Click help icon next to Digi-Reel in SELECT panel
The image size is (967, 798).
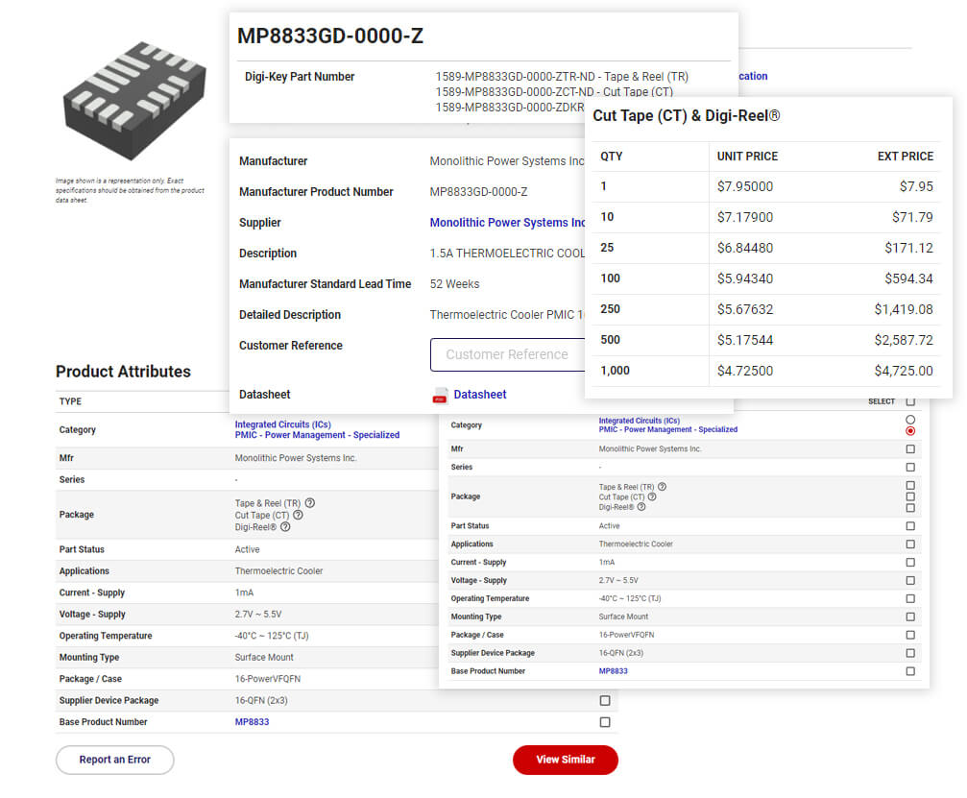point(641,507)
